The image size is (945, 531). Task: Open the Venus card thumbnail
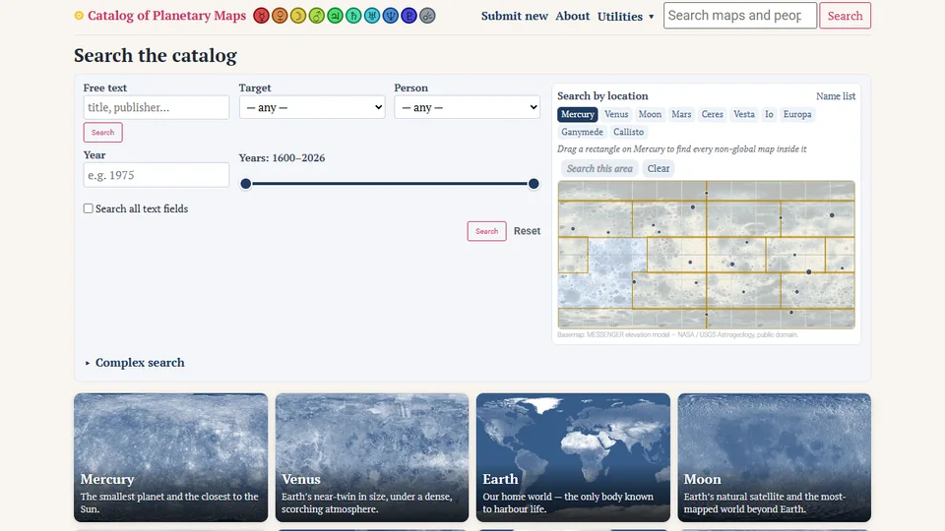click(372, 457)
